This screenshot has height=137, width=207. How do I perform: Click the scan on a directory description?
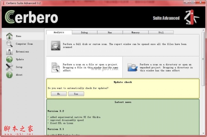166,67
